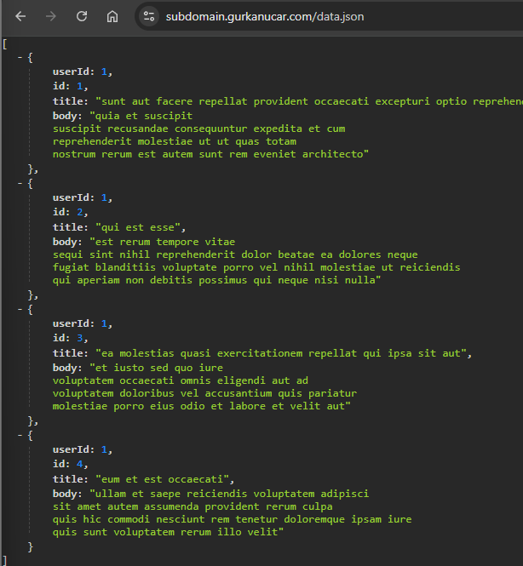Go back to previous page

click(x=20, y=16)
